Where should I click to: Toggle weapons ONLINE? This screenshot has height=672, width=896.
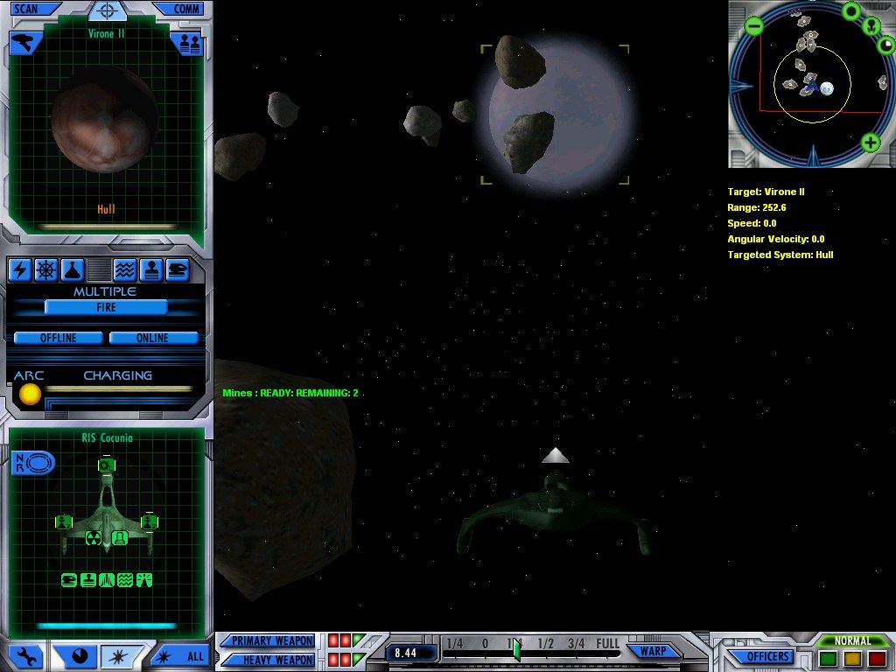[x=154, y=337]
